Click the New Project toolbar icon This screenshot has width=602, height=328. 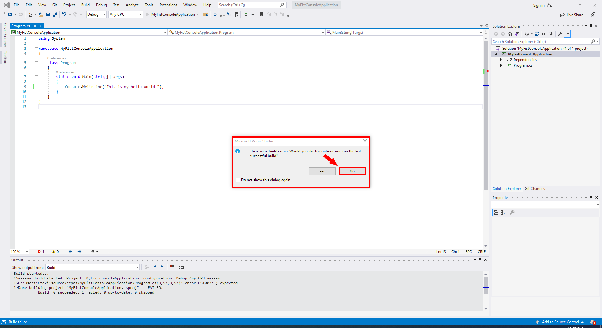(30, 14)
